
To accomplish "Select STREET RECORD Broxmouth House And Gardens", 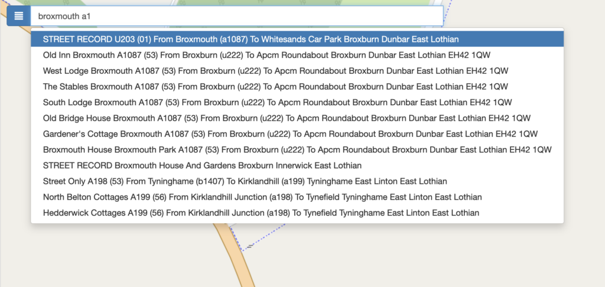I will click(x=202, y=165).
